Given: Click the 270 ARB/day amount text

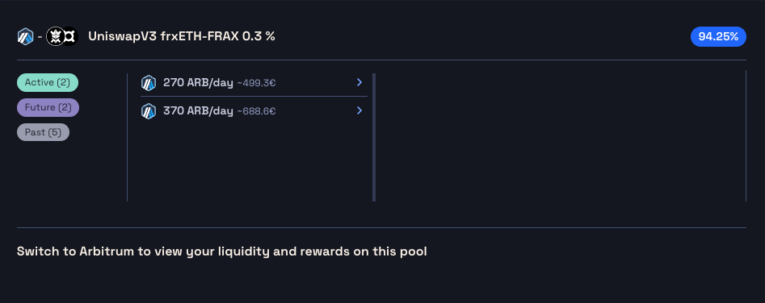Looking at the screenshot, I should click(198, 83).
